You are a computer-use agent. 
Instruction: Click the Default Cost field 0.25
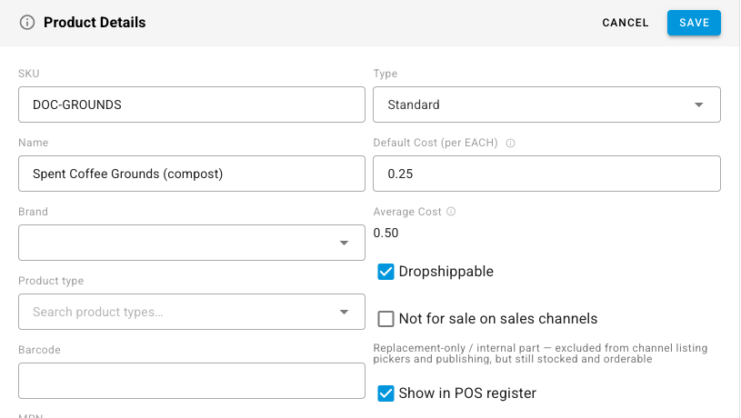tap(546, 174)
